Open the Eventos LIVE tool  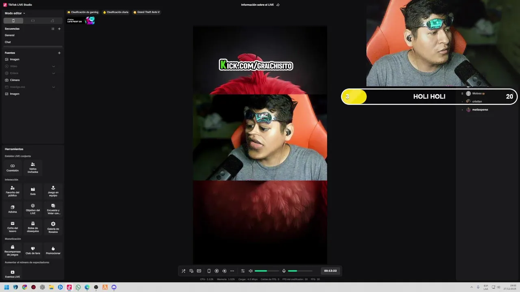click(13, 274)
